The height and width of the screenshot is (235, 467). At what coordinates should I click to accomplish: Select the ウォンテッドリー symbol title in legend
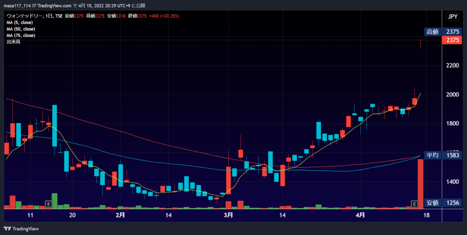click(x=25, y=16)
